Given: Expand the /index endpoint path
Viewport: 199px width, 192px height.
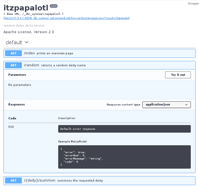Looking at the screenshot, I should tap(29, 53).
